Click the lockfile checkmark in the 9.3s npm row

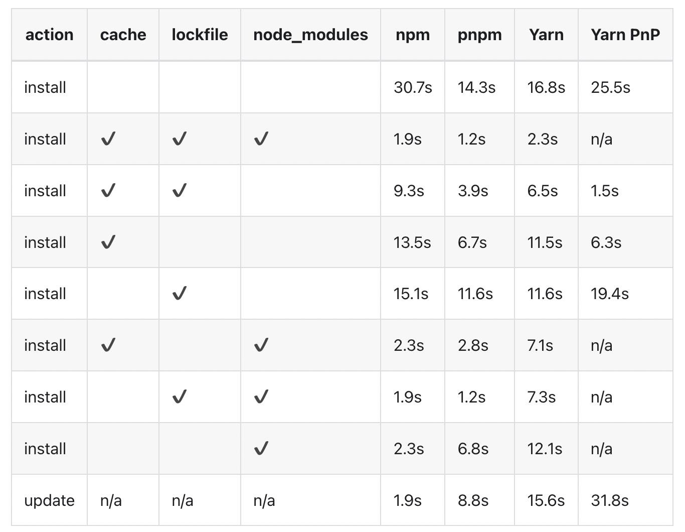point(179,191)
